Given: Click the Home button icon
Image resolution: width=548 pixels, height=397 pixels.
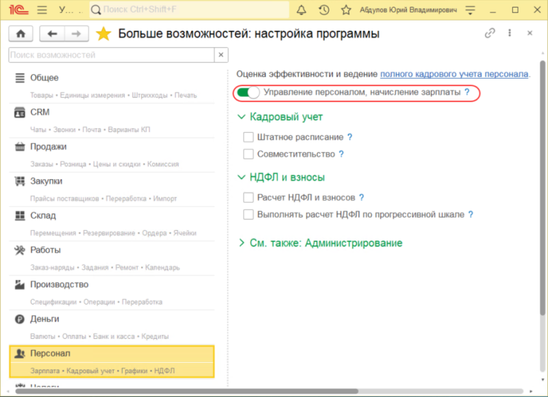Looking at the screenshot, I should tap(21, 34).
